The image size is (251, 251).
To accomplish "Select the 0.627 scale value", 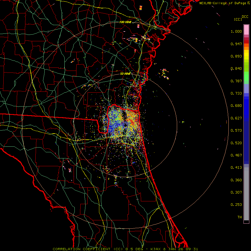I will click(x=236, y=118).
